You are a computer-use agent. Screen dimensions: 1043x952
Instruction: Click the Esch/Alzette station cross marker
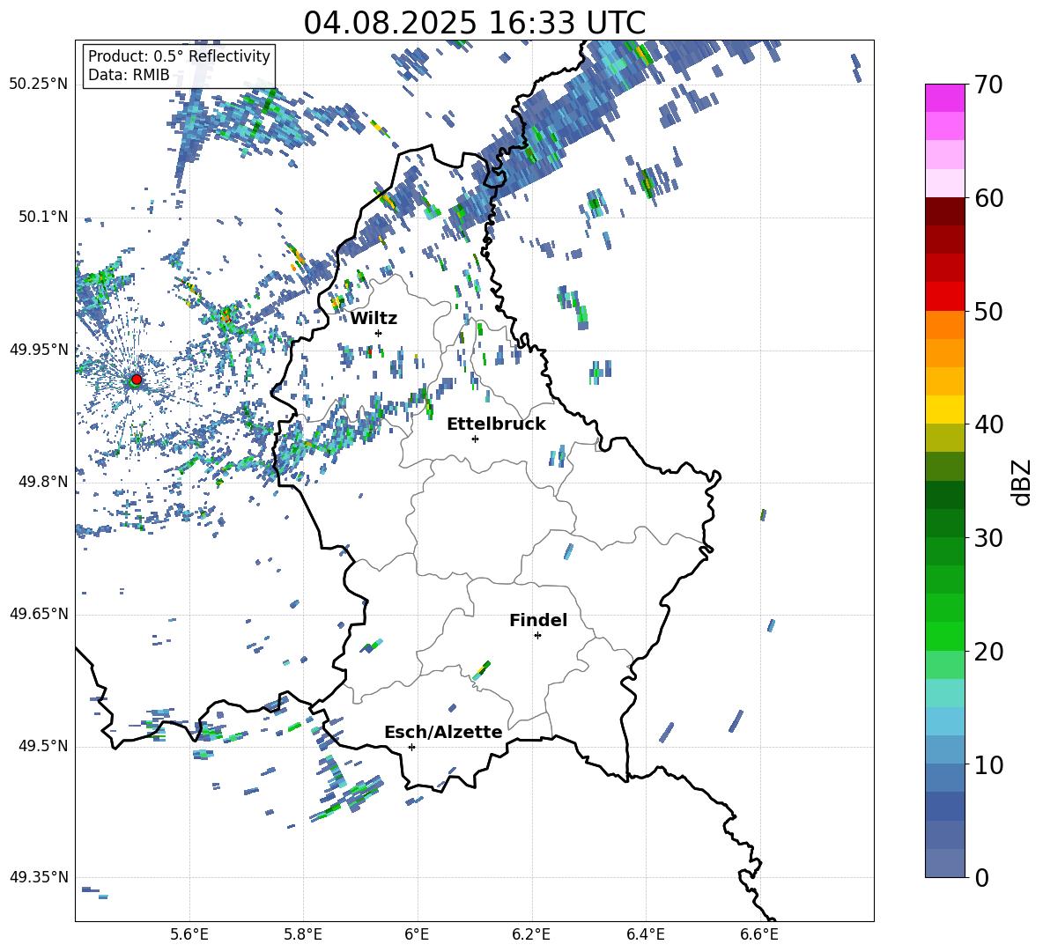click(411, 747)
